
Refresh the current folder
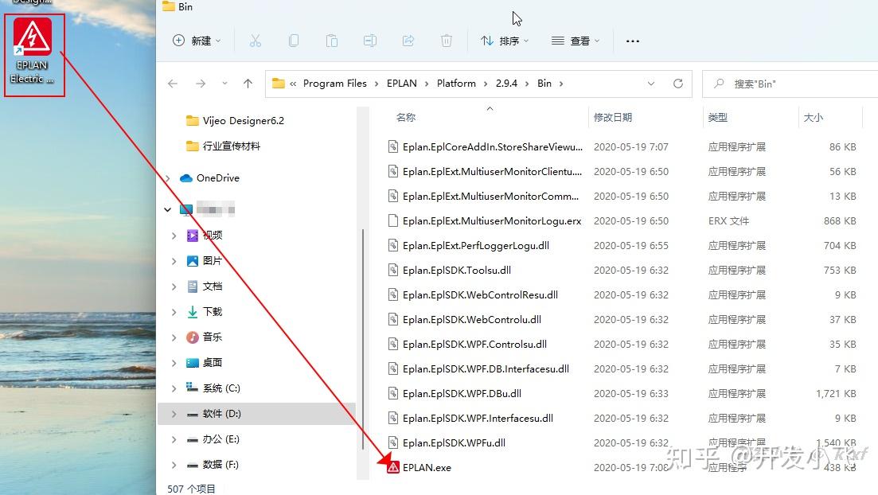(678, 84)
